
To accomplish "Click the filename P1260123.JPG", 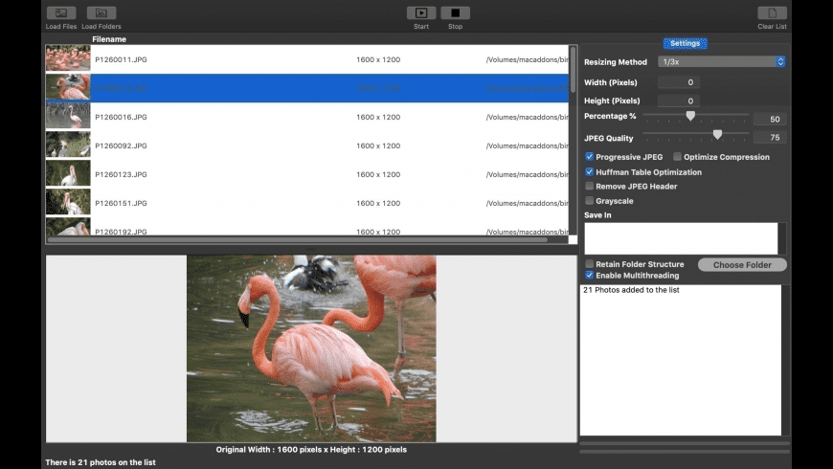I will [122, 174].
